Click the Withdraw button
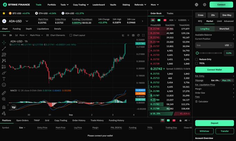 point(204,131)
